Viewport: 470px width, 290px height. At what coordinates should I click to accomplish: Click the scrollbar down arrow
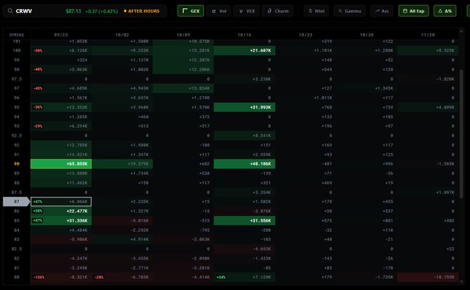click(x=462, y=282)
